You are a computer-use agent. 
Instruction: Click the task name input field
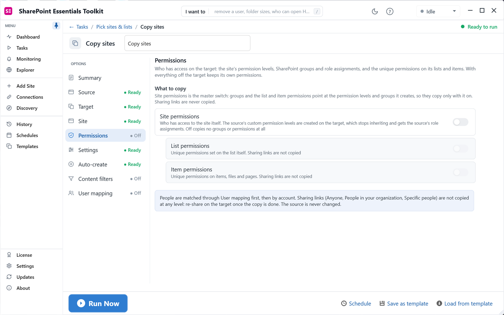pyautogui.click(x=187, y=43)
